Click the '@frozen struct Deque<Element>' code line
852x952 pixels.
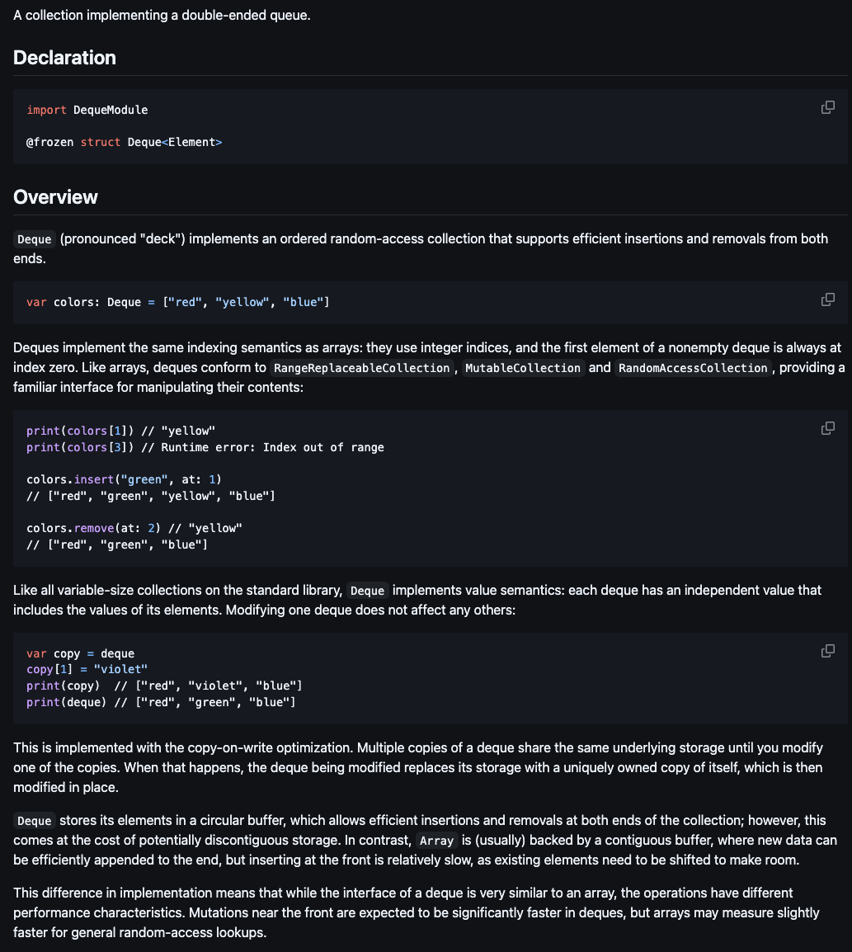pyautogui.click(x=125, y=142)
